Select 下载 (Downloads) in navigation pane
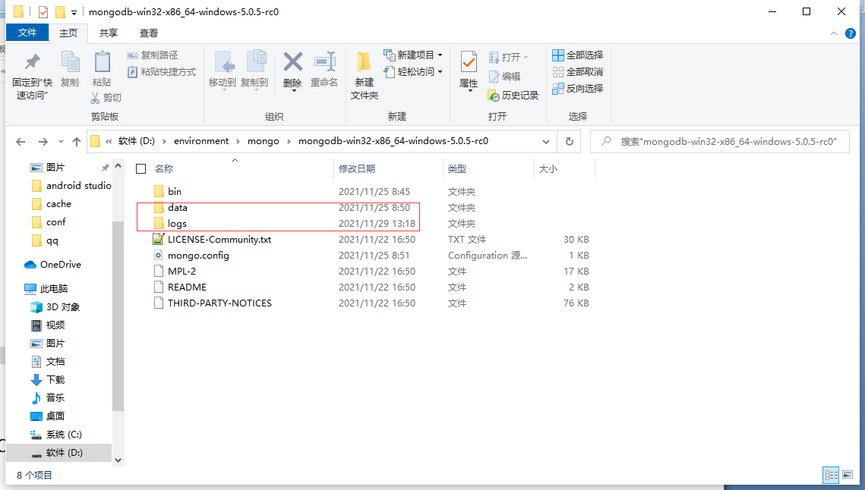This screenshot has width=865, height=490. pos(48,380)
